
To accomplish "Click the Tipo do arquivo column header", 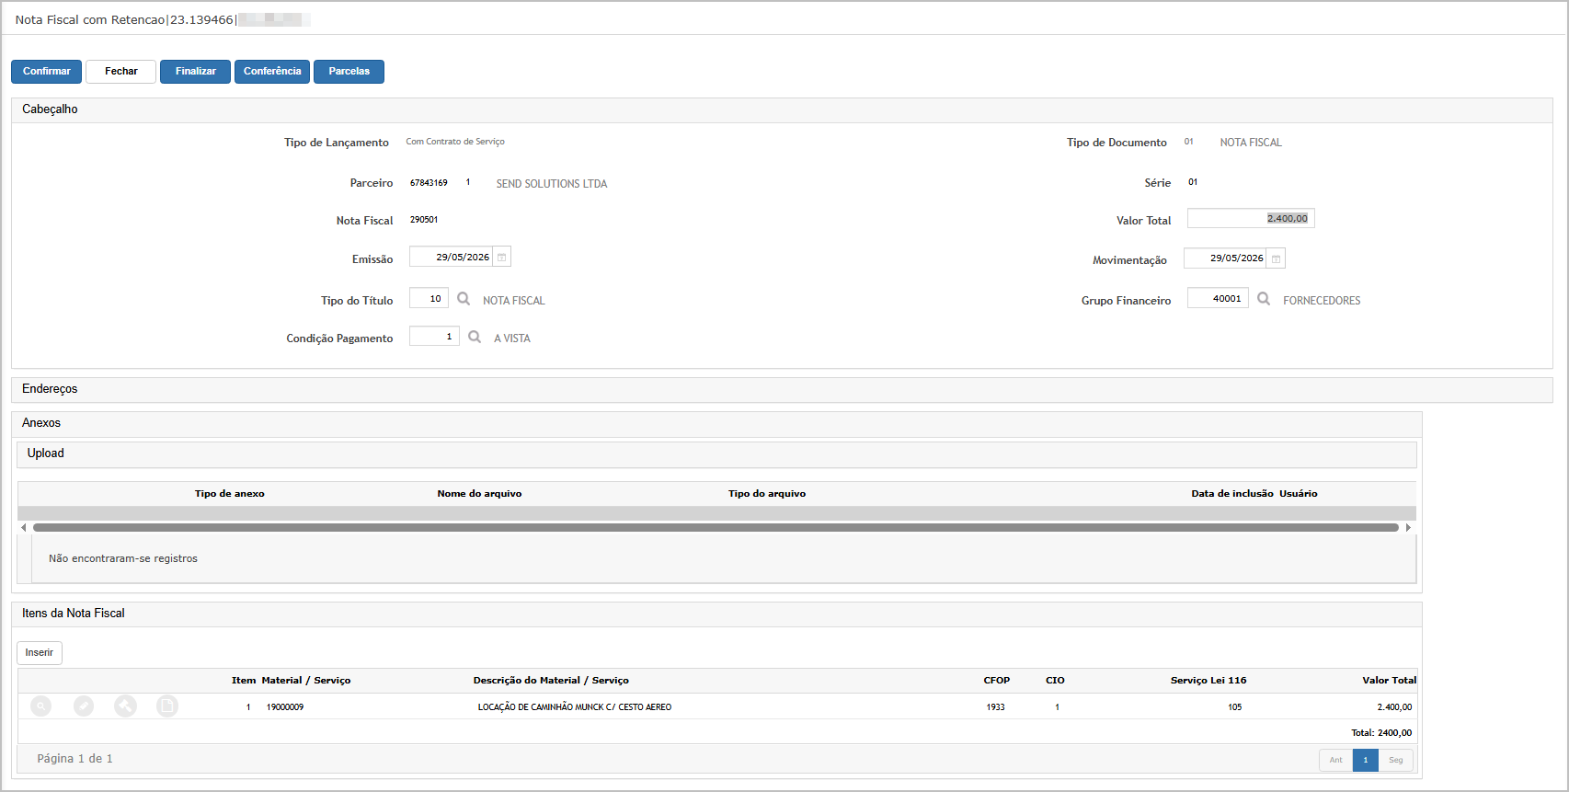I will [x=767, y=494].
